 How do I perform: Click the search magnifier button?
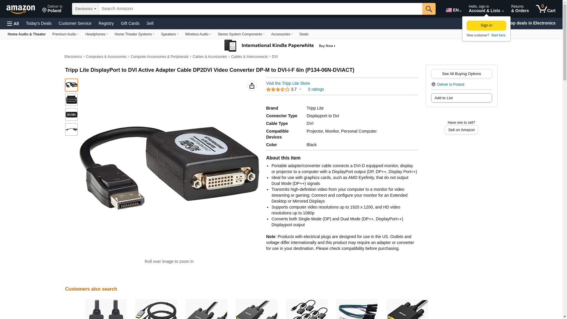(x=429, y=9)
